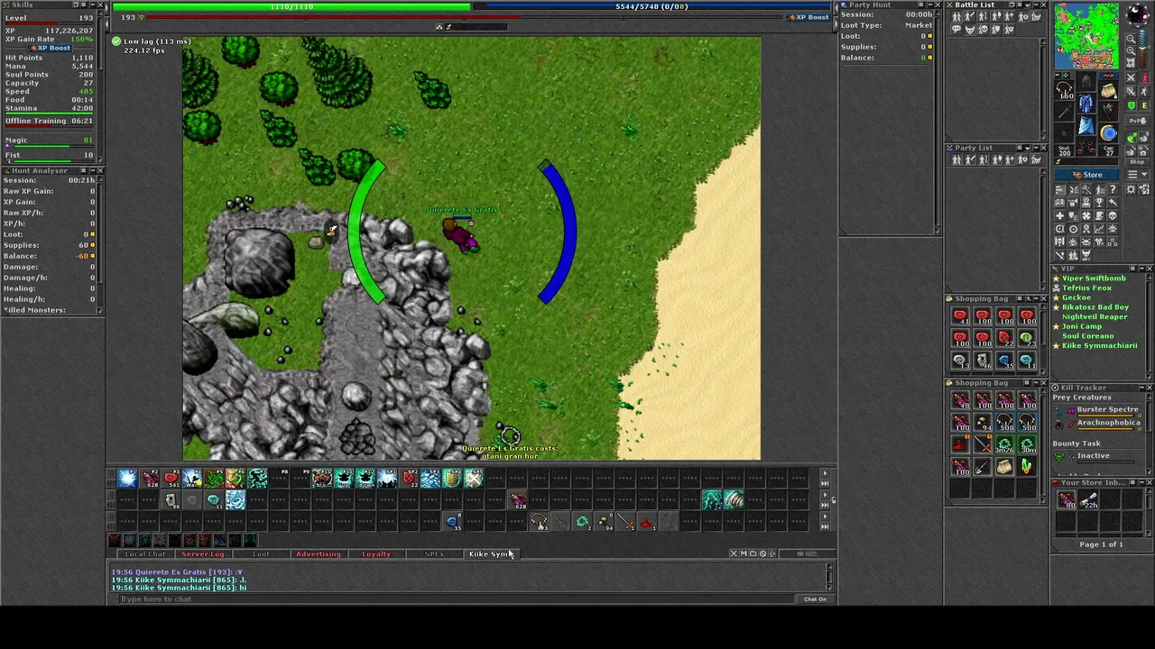Viewport: 1155px width, 649px height.
Task: Enable defensive green shield mode
Action: click(1132, 105)
